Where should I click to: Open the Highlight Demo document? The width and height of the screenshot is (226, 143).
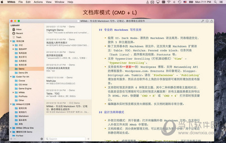pyautogui.click(x=68, y=30)
